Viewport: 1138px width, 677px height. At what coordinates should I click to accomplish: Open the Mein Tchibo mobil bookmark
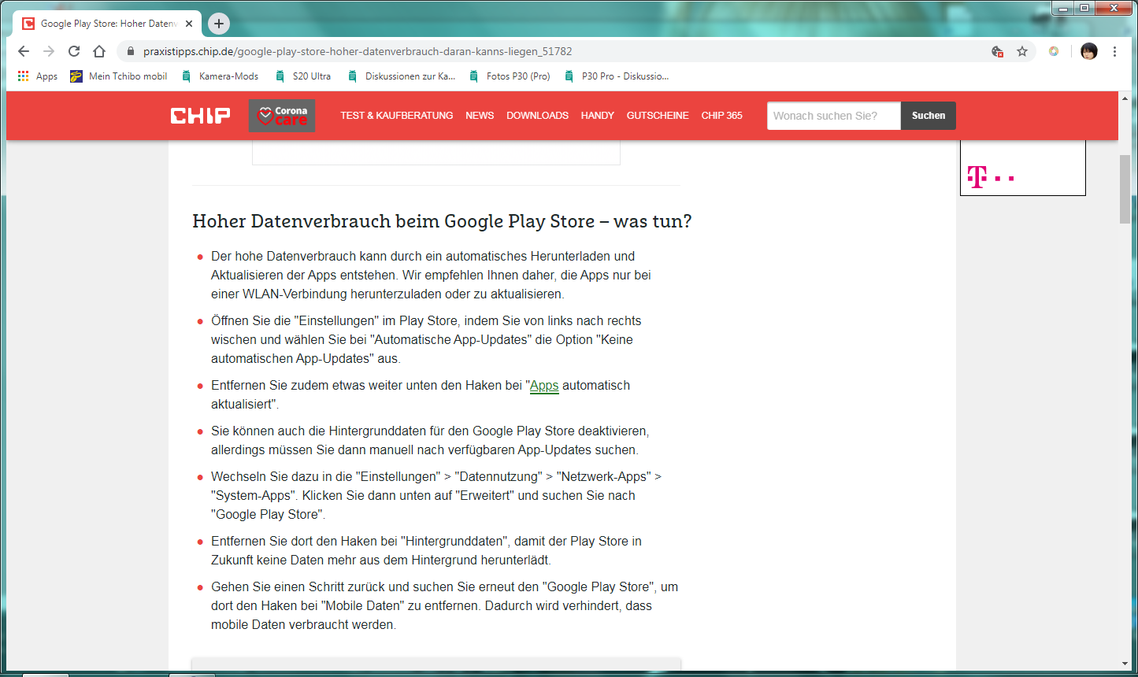click(119, 76)
